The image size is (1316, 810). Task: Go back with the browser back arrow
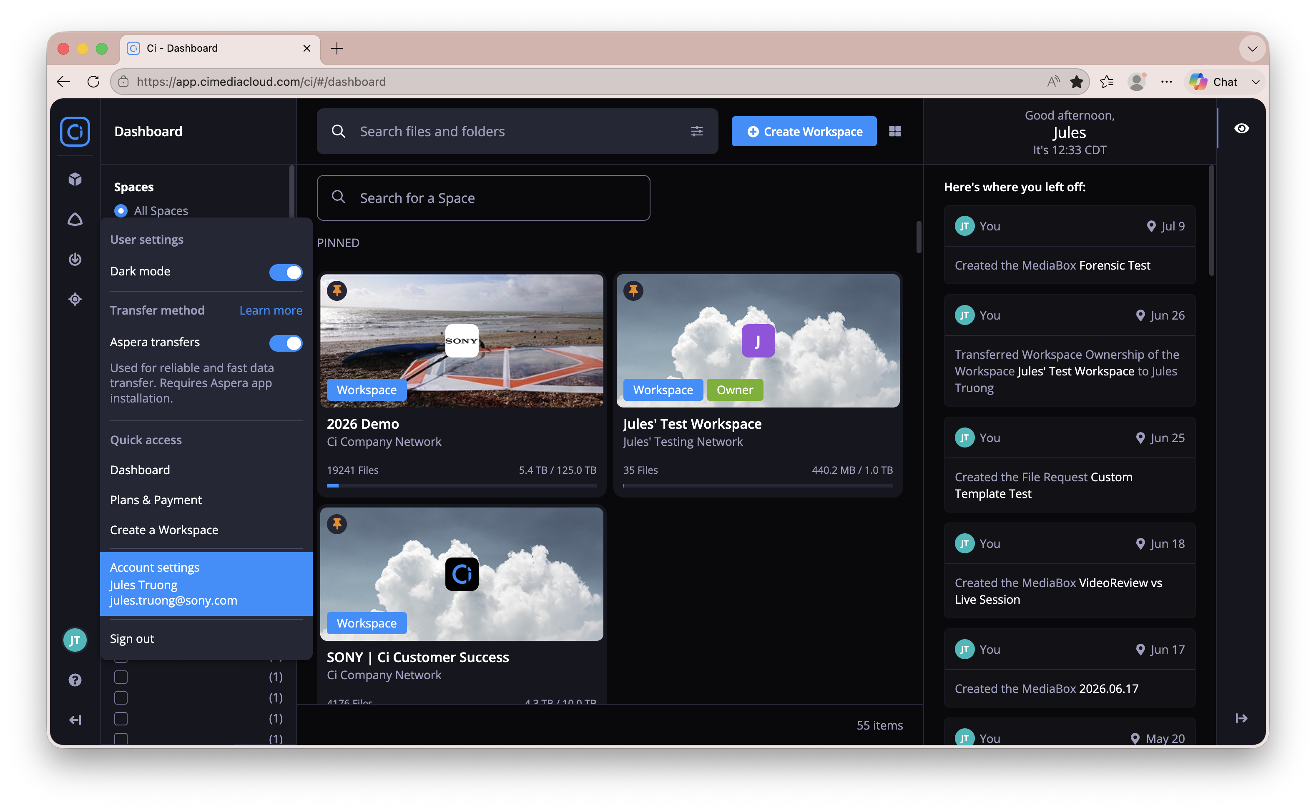pyautogui.click(x=63, y=81)
